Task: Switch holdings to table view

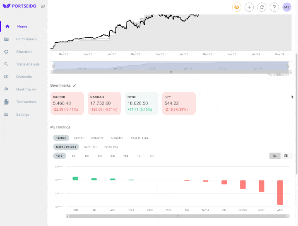Action: (x=286, y=156)
